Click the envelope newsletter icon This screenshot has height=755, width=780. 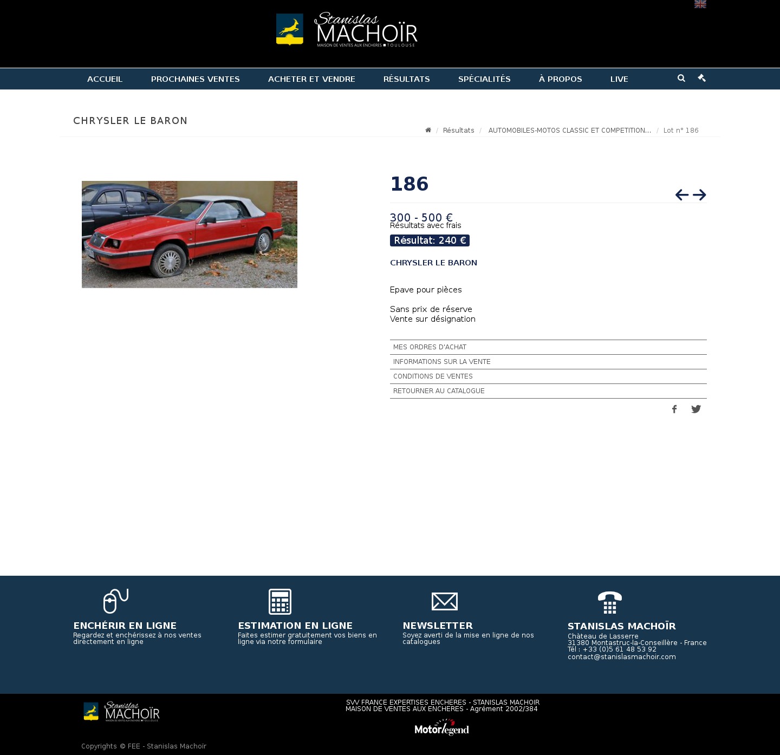(445, 602)
